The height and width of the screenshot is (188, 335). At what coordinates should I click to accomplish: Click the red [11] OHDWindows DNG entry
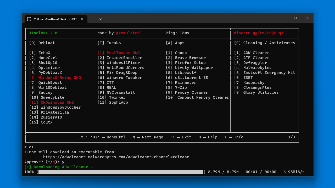pos(52,102)
